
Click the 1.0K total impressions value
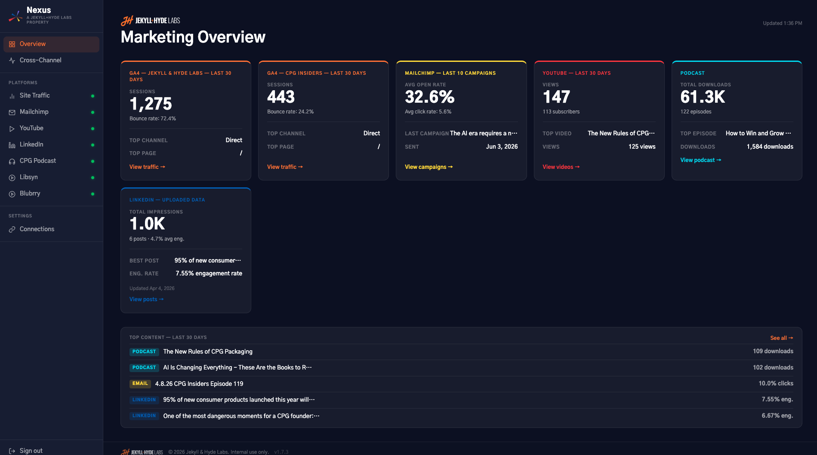[147, 223]
